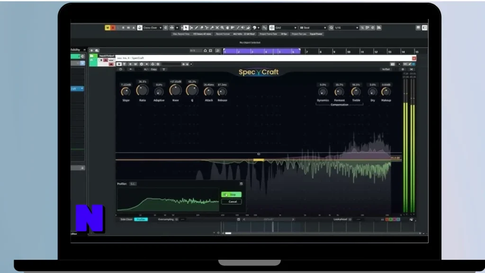
Task: Click the trash icon beside Copy
Action: (164, 69)
